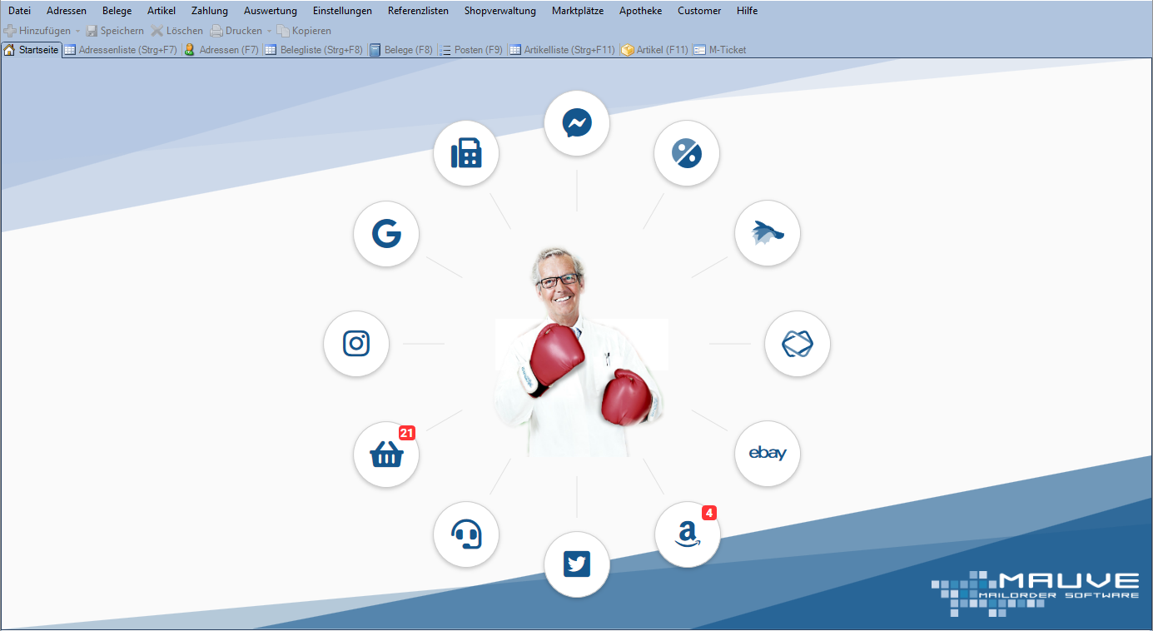Screen dimensions: 1153x631
Task: Open the Einstellungen menu
Action: coord(342,11)
